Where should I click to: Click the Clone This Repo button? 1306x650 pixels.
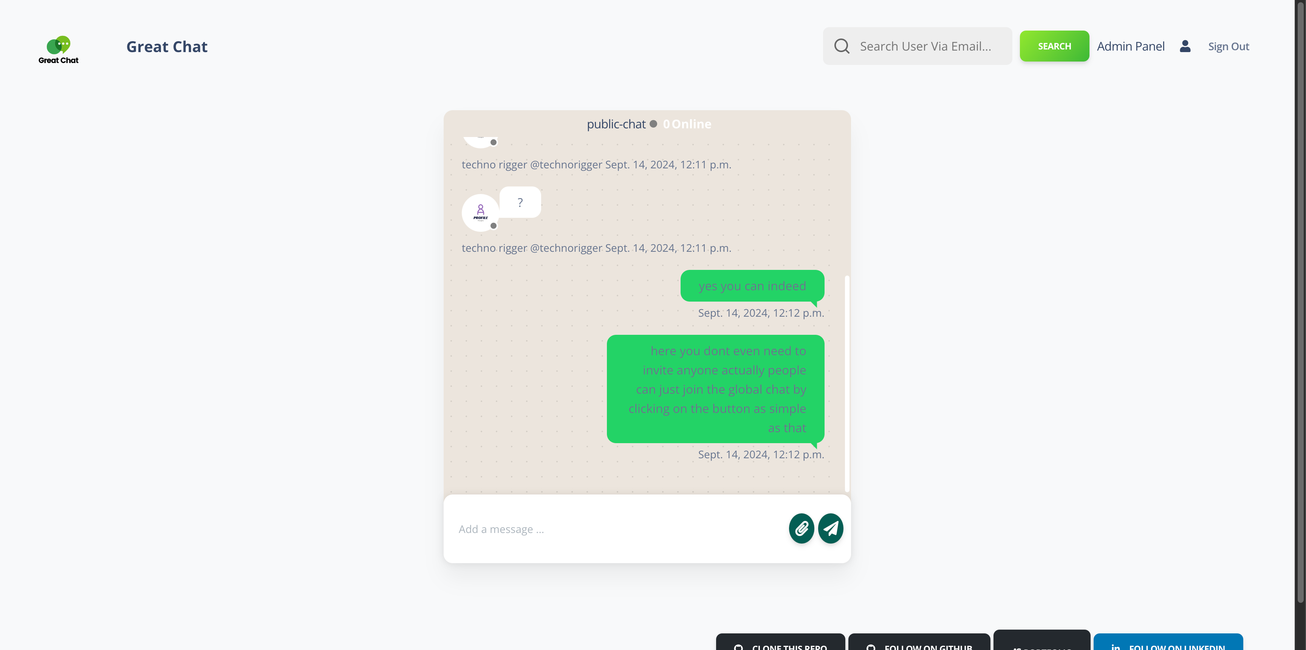pyautogui.click(x=780, y=644)
